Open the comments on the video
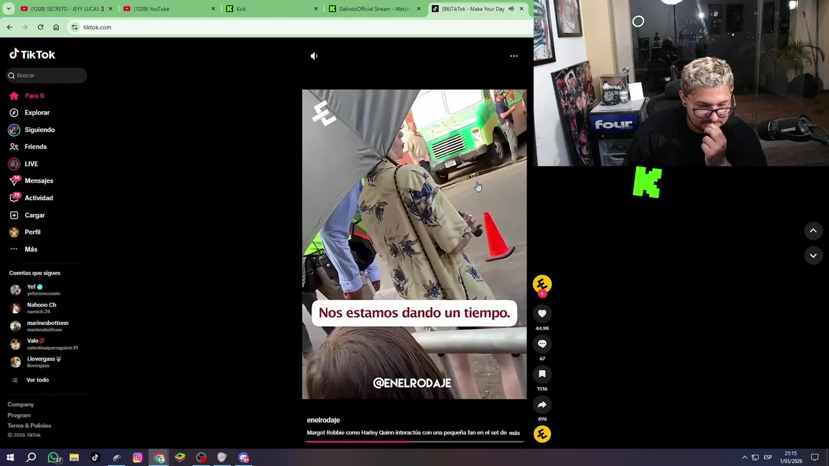Viewport: 829px width, 466px height. coord(542,344)
